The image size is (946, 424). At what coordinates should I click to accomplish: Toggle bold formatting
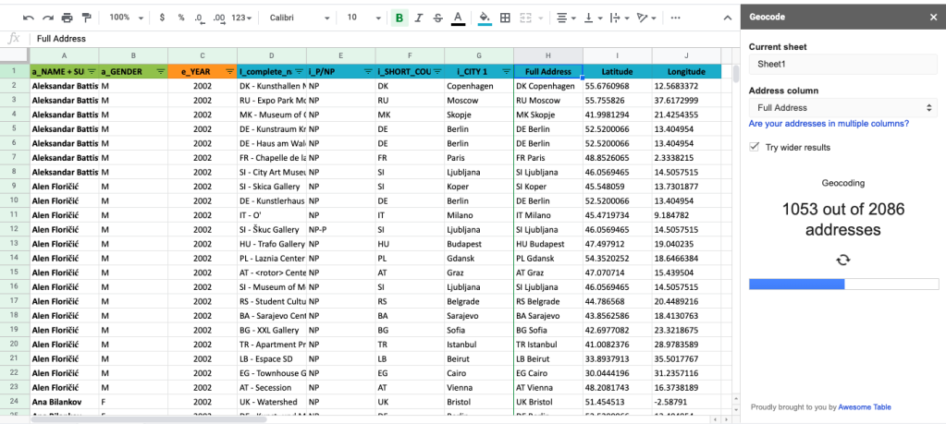point(399,18)
